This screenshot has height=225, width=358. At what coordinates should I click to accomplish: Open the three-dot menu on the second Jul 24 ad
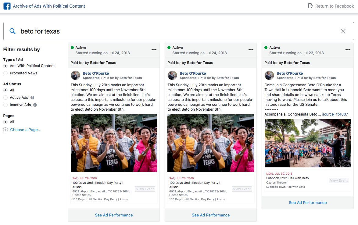251,50
